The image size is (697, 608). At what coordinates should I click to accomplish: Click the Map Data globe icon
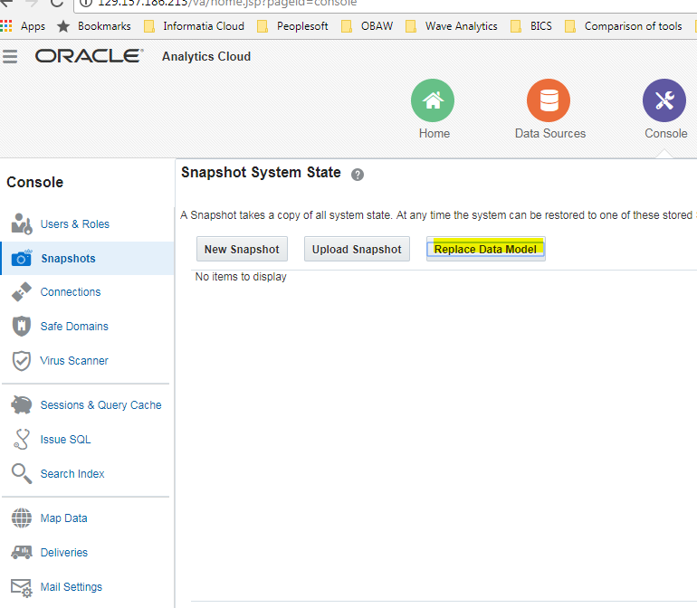[22, 518]
